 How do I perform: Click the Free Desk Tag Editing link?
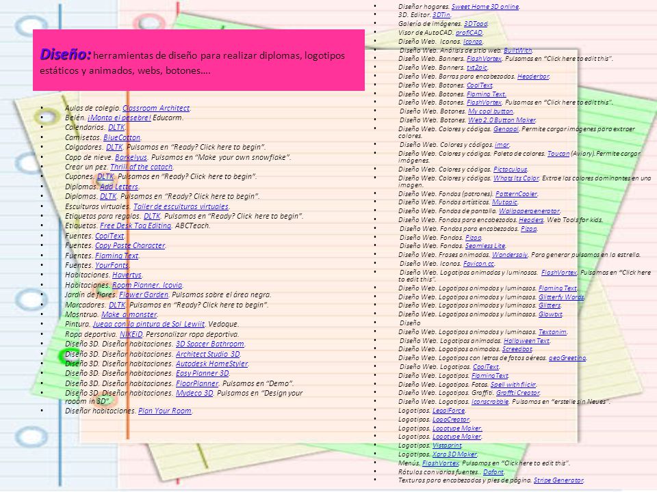point(136,225)
